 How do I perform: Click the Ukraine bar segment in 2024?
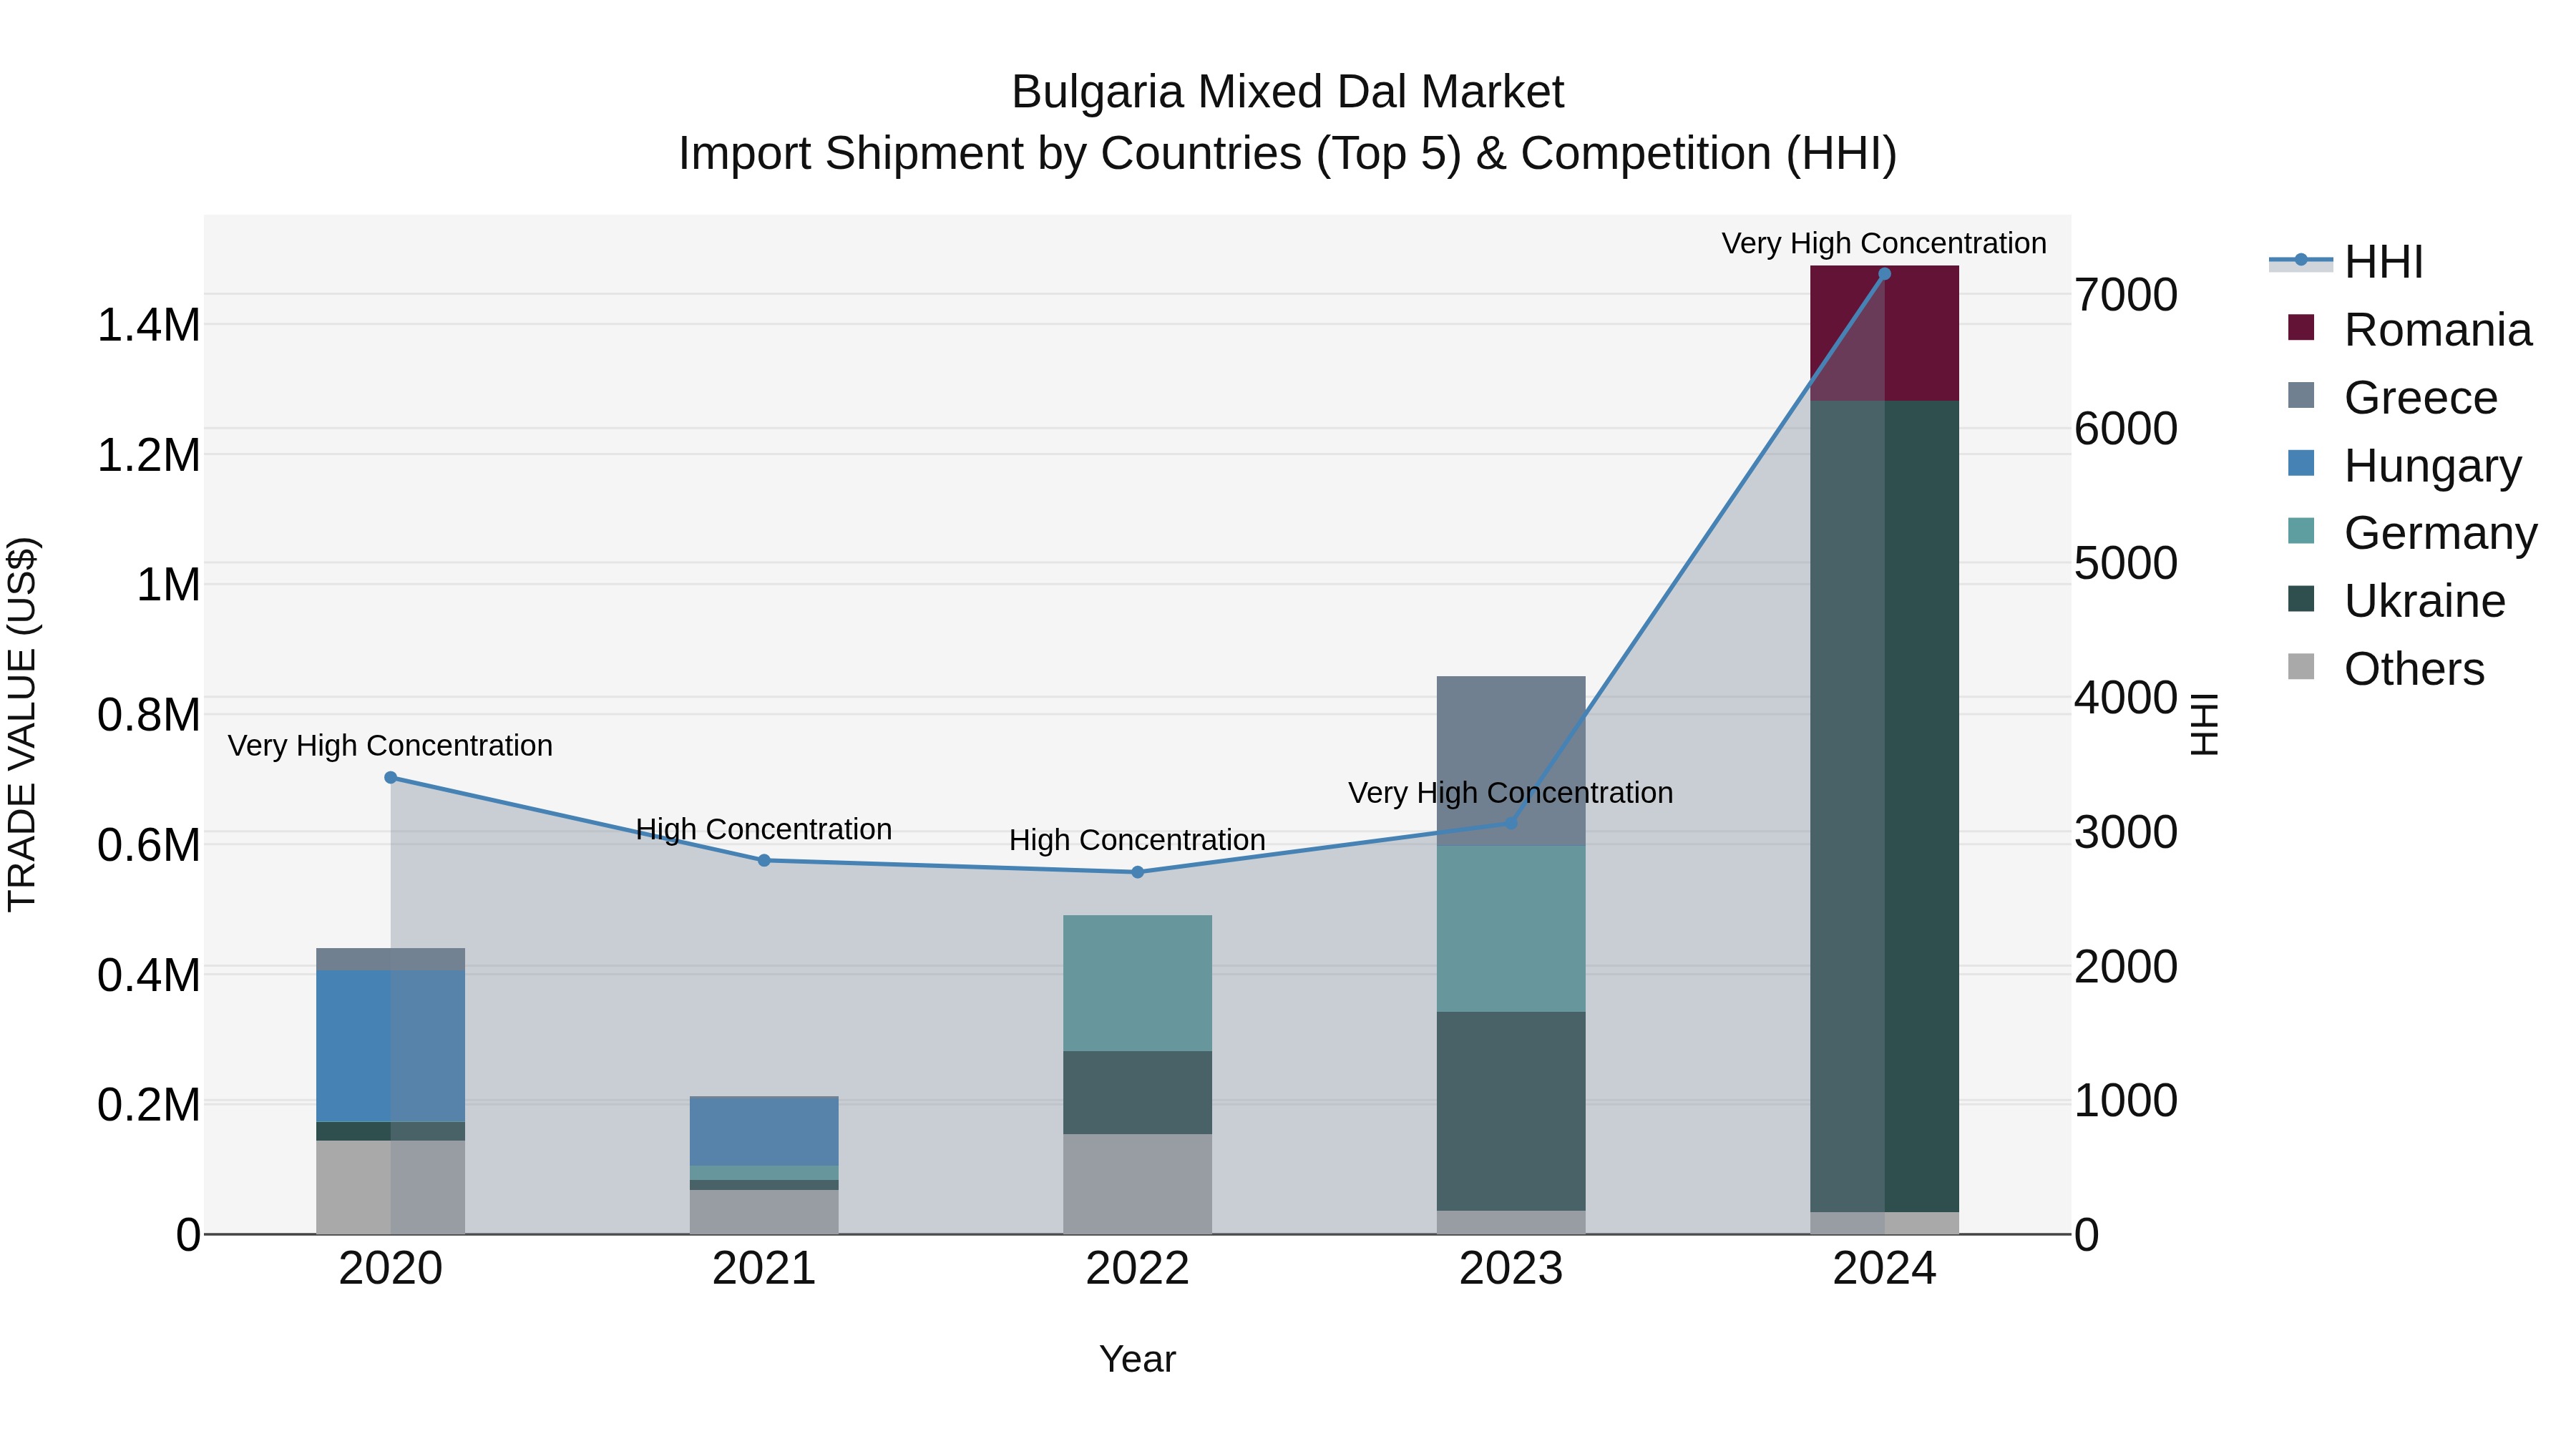1884,807
